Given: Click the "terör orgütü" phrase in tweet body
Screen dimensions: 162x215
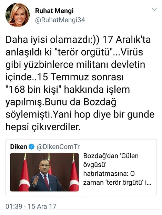Looking at the screenshot, I should pyautogui.click(x=85, y=52).
